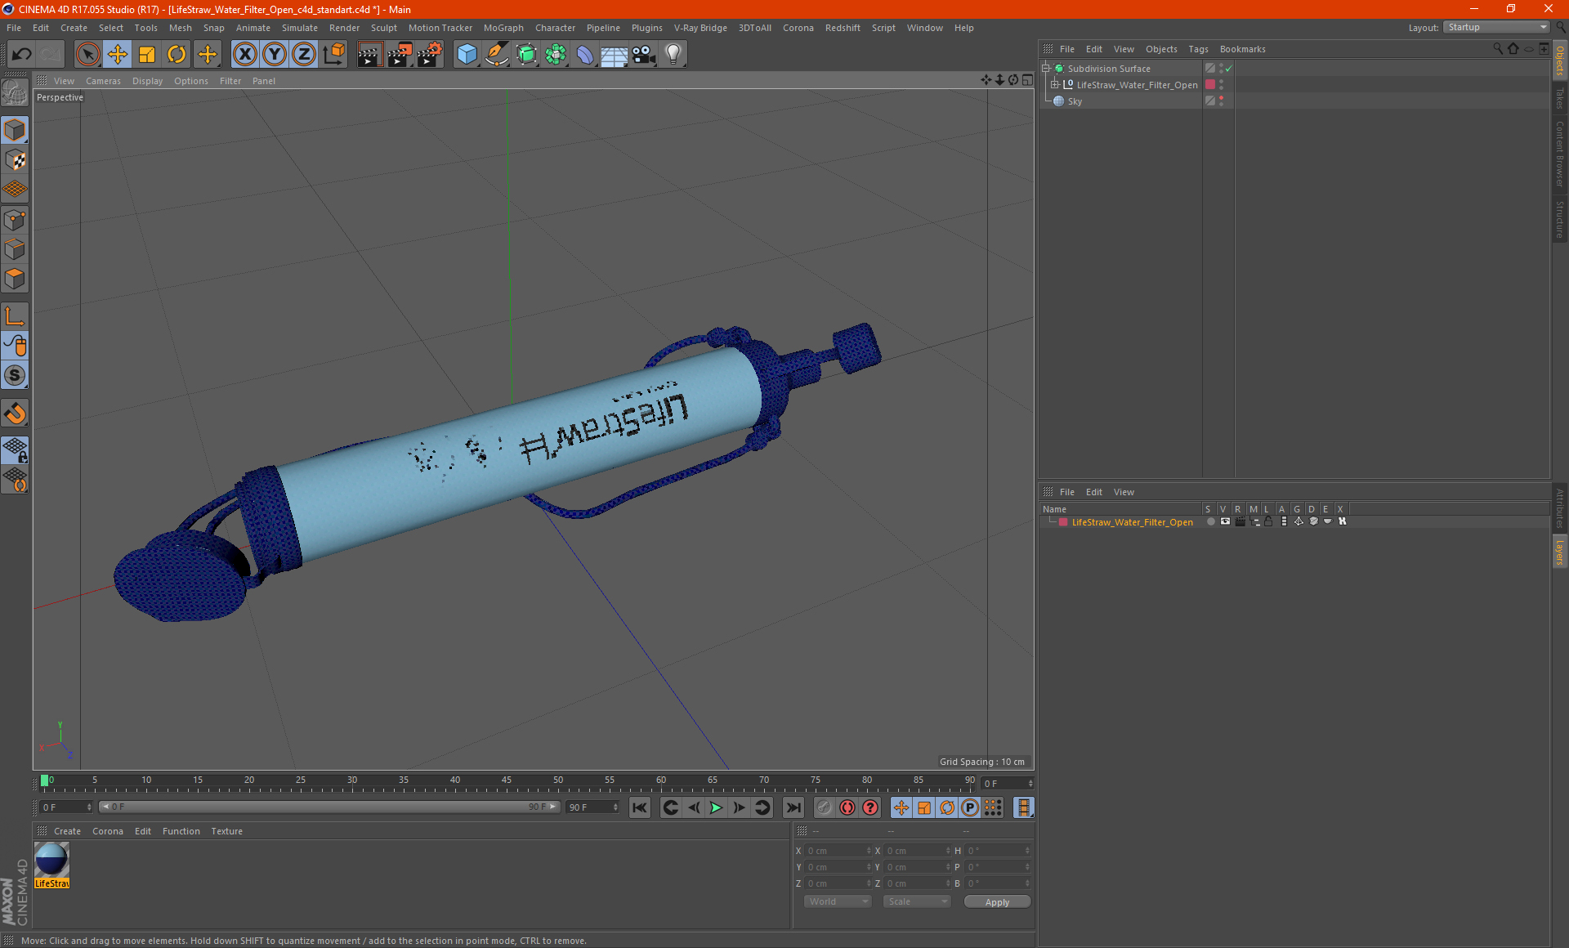Expand LifeStraw_Water_Filter_Open object tree

click(x=1055, y=85)
